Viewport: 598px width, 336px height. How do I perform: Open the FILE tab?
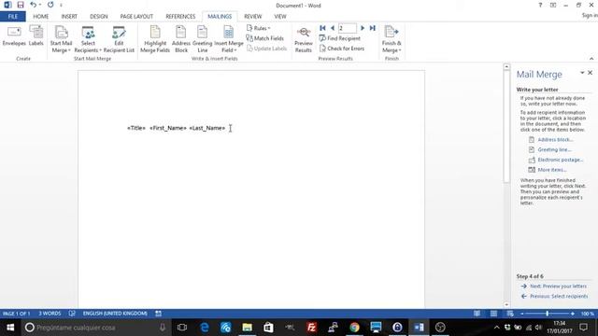pyautogui.click(x=13, y=17)
